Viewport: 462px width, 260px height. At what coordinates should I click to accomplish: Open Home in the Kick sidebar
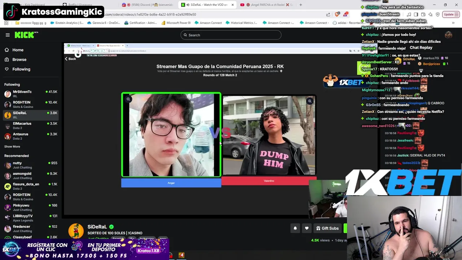pos(18,50)
